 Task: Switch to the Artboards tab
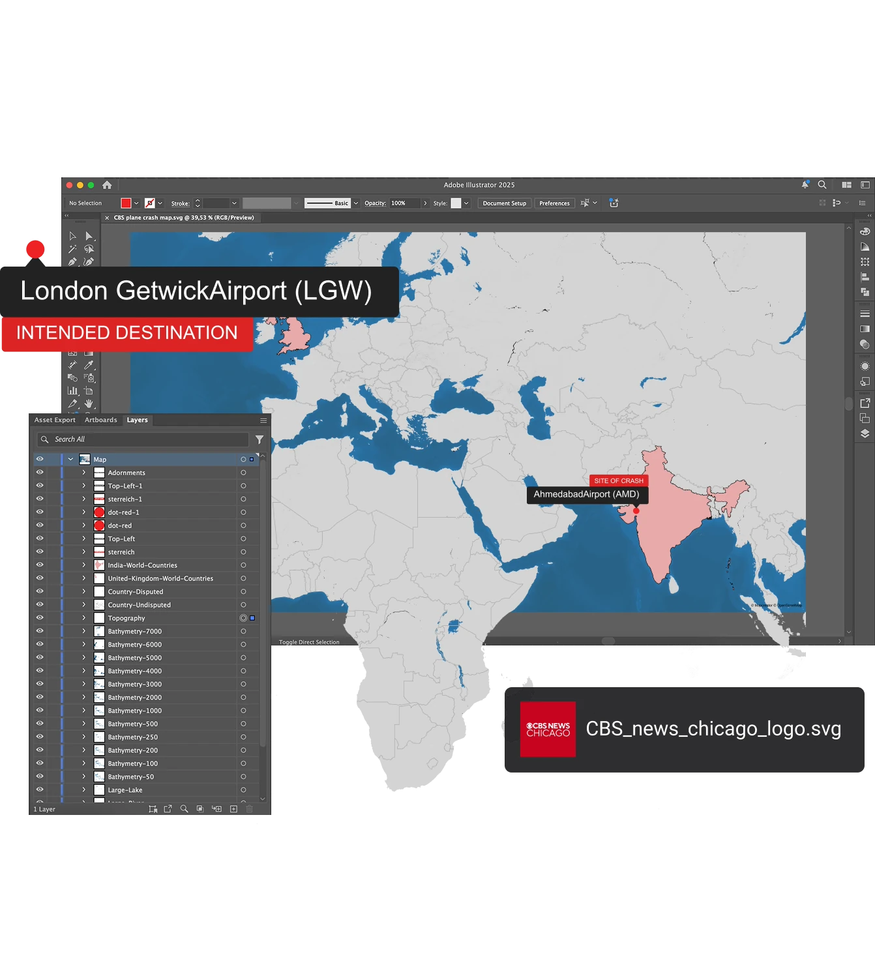click(101, 421)
